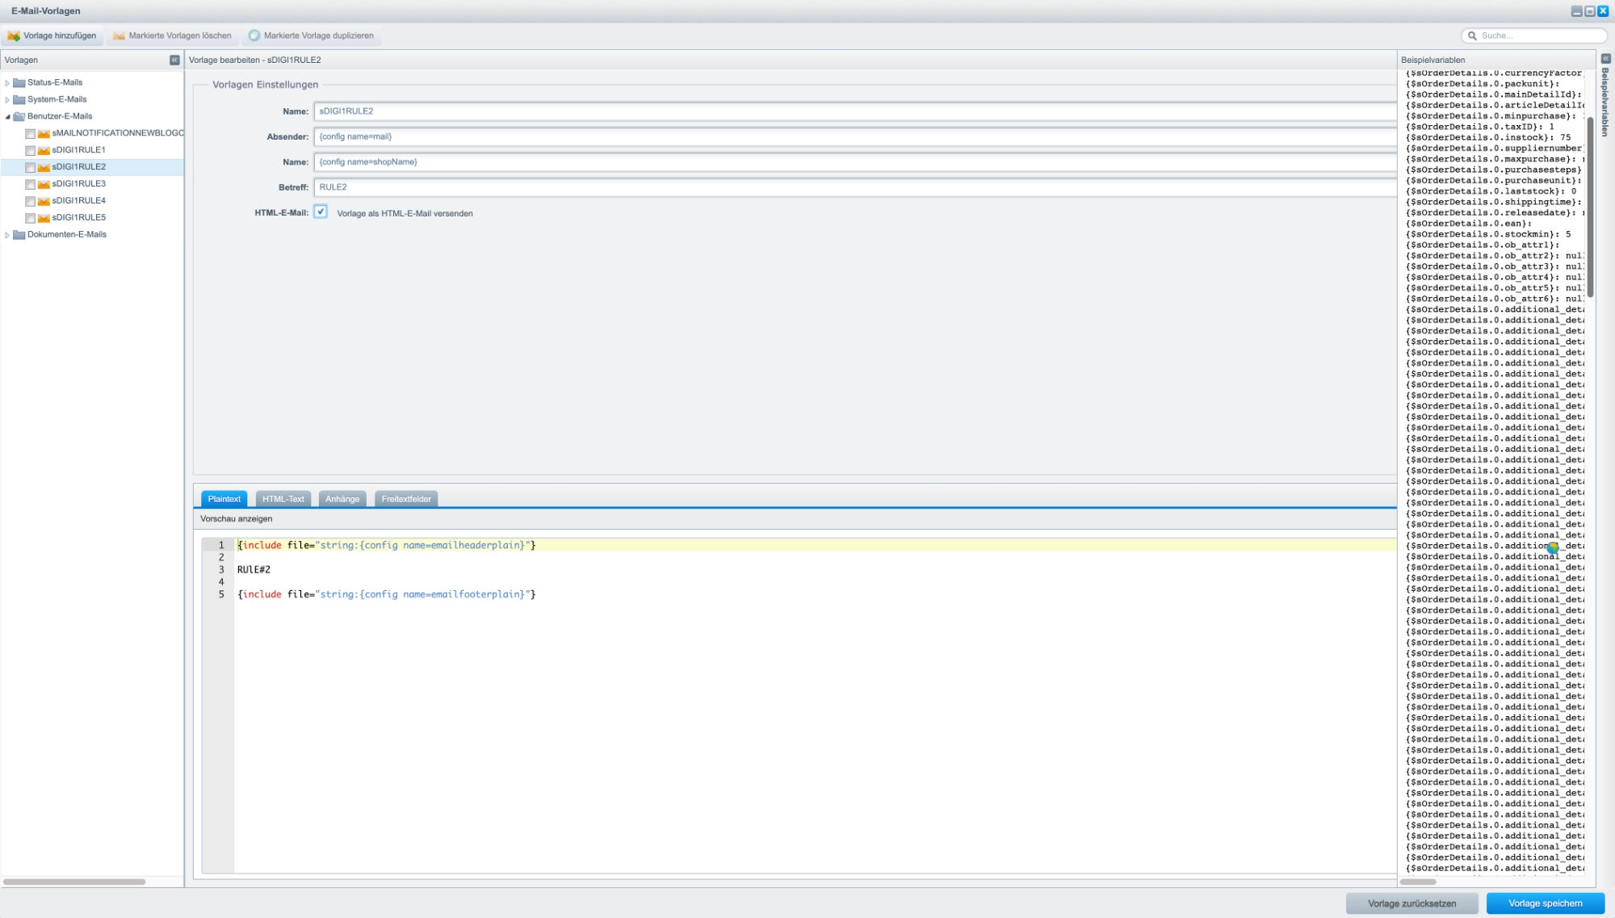
Task: Click Vorlage hinzufügen button label
Action: coord(60,36)
